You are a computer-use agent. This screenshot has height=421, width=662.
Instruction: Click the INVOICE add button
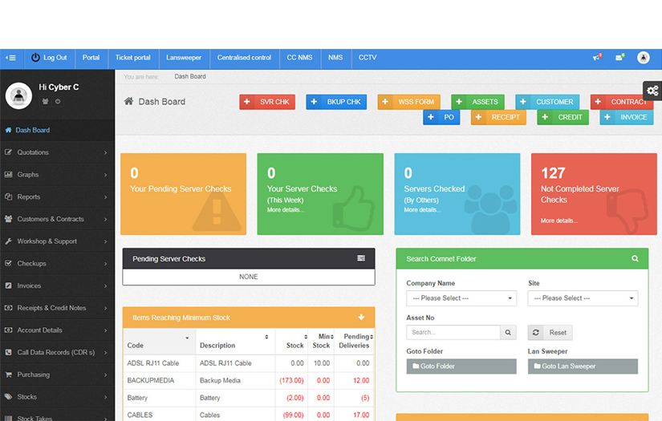[x=627, y=117]
